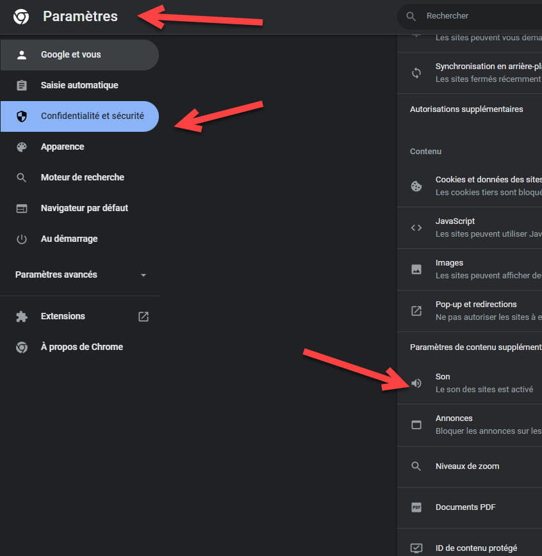This screenshot has height=556, width=542.
Task: Click the JavaScript code brackets icon
Action: [416, 228]
